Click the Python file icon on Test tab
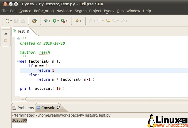 click(14, 31)
